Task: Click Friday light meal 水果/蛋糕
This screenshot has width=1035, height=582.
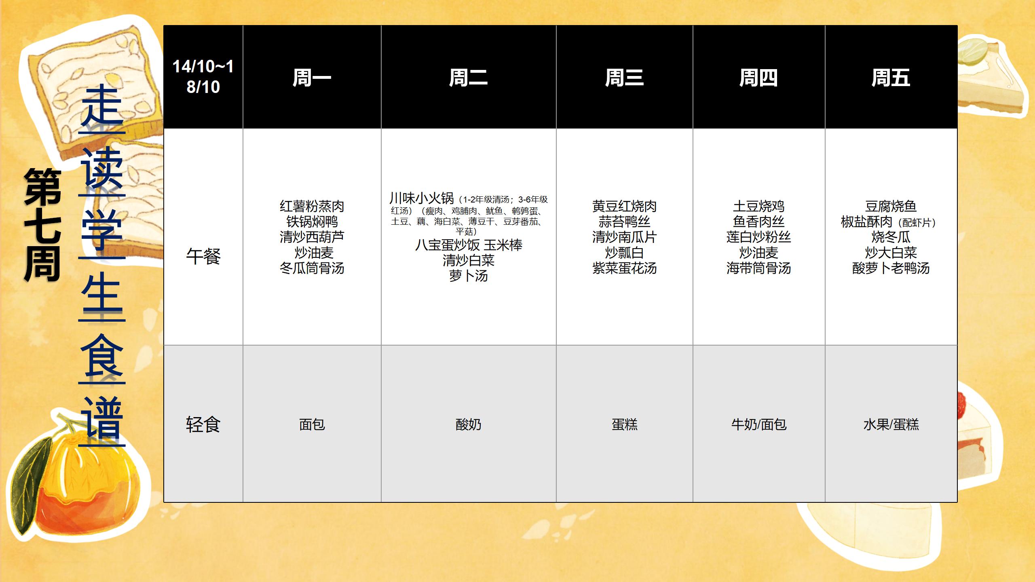Action: click(891, 424)
